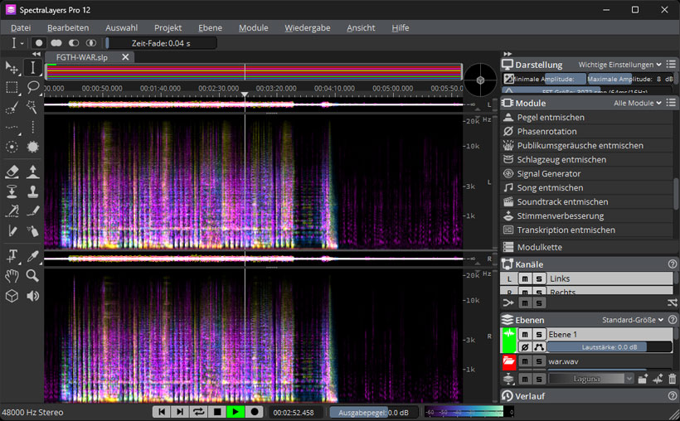Open help for the Verlauf panel
The image size is (680, 421).
pyautogui.click(x=673, y=396)
